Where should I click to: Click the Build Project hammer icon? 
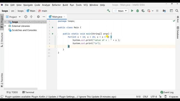pyautogui.click(x=108, y=11)
